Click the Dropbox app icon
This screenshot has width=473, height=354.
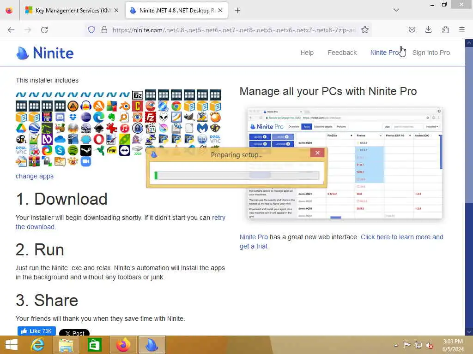tap(73, 118)
